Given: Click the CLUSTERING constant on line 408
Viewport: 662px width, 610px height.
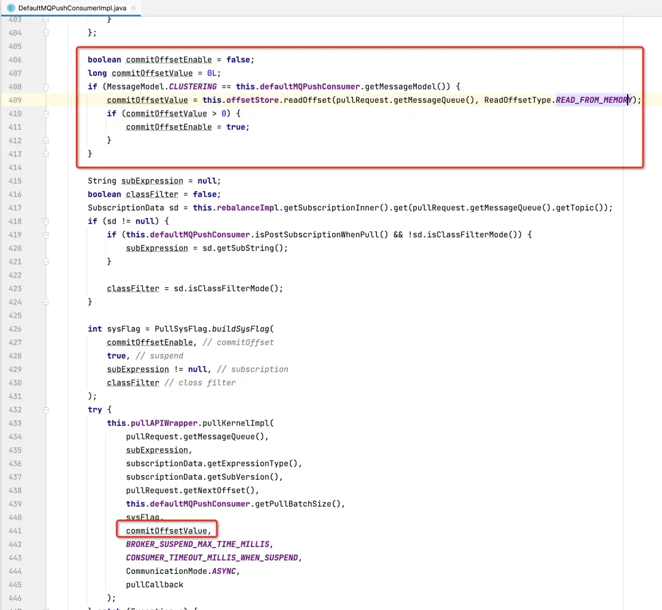Looking at the screenshot, I should point(192,87).
